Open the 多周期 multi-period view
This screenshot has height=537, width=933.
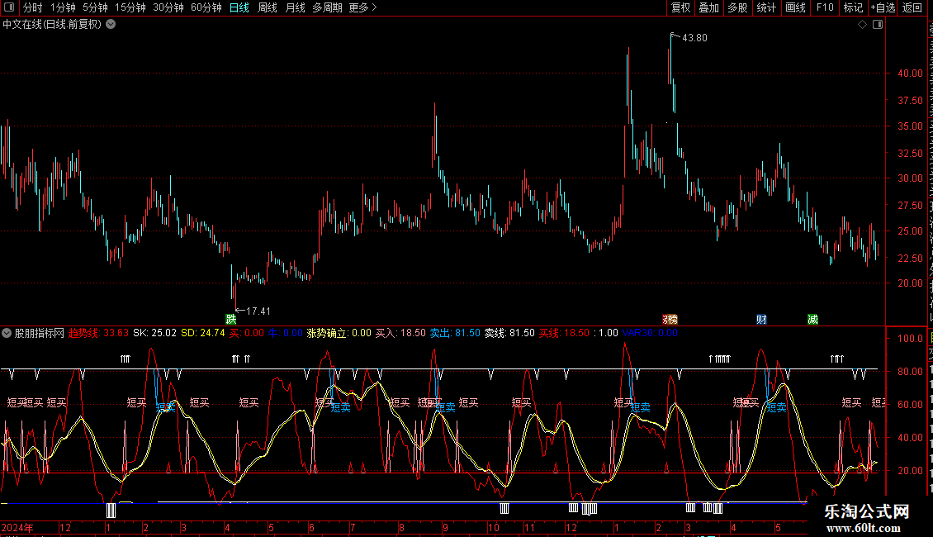coord(327,7)
